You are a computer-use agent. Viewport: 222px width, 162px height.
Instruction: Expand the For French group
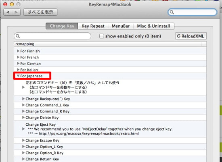(x=18, y=57)
